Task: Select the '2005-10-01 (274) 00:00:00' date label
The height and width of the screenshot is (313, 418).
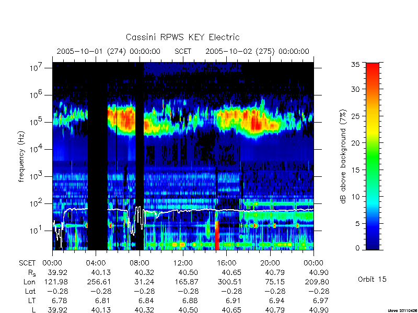Action: (x=109, y=51)
